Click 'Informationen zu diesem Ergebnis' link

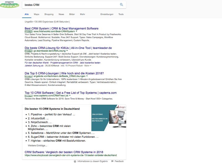(92, 161)
